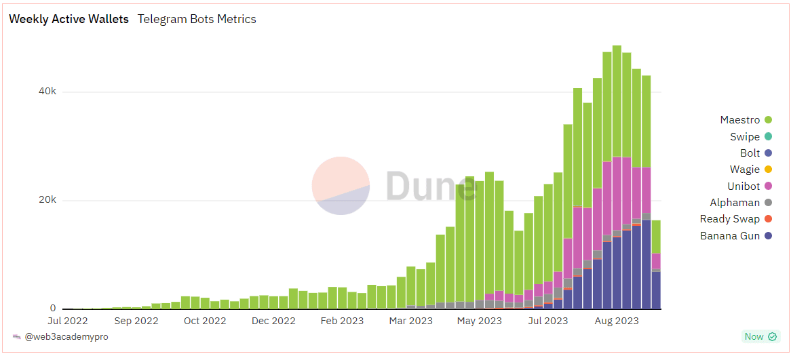
Task: Toggle the Swipe legend entry
Action: pyautogui.click(x=751, y=137)
